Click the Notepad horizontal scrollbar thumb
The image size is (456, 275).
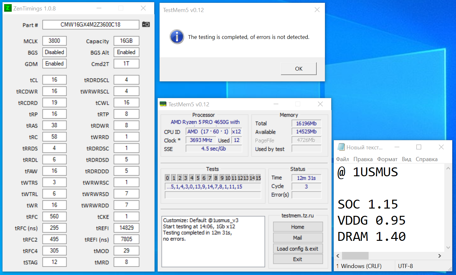[x=355, y=256]
